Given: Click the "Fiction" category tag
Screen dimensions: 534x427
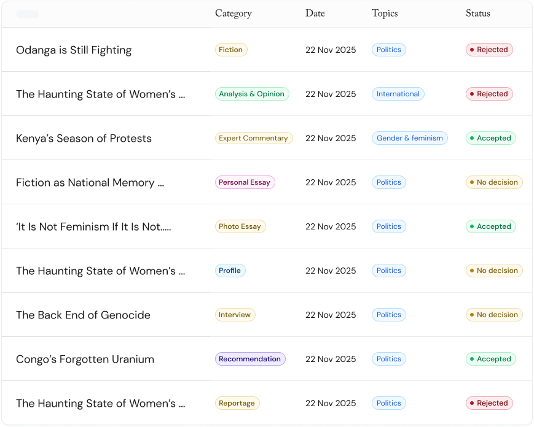Looking at the screenshot, I should [231, 50].
